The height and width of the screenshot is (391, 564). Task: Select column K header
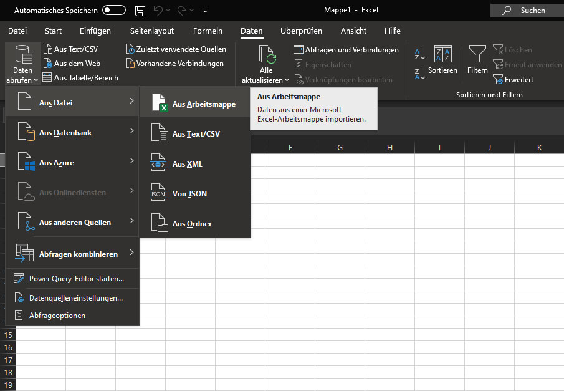point(539,147)
